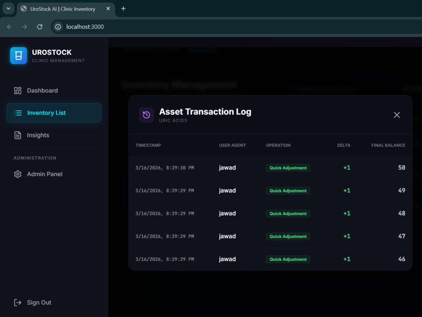Click the OPERATION column header
The width and height of the screenshot is (422, 317).
coord(278,145)
